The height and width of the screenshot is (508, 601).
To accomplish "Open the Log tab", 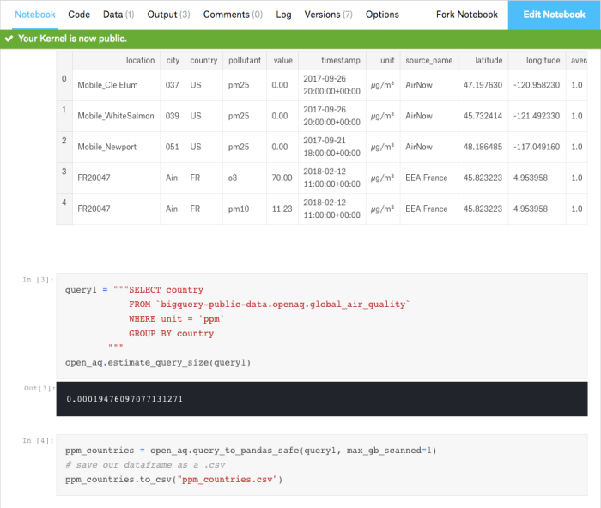I will pyautogui.click(x=283, y=15).
